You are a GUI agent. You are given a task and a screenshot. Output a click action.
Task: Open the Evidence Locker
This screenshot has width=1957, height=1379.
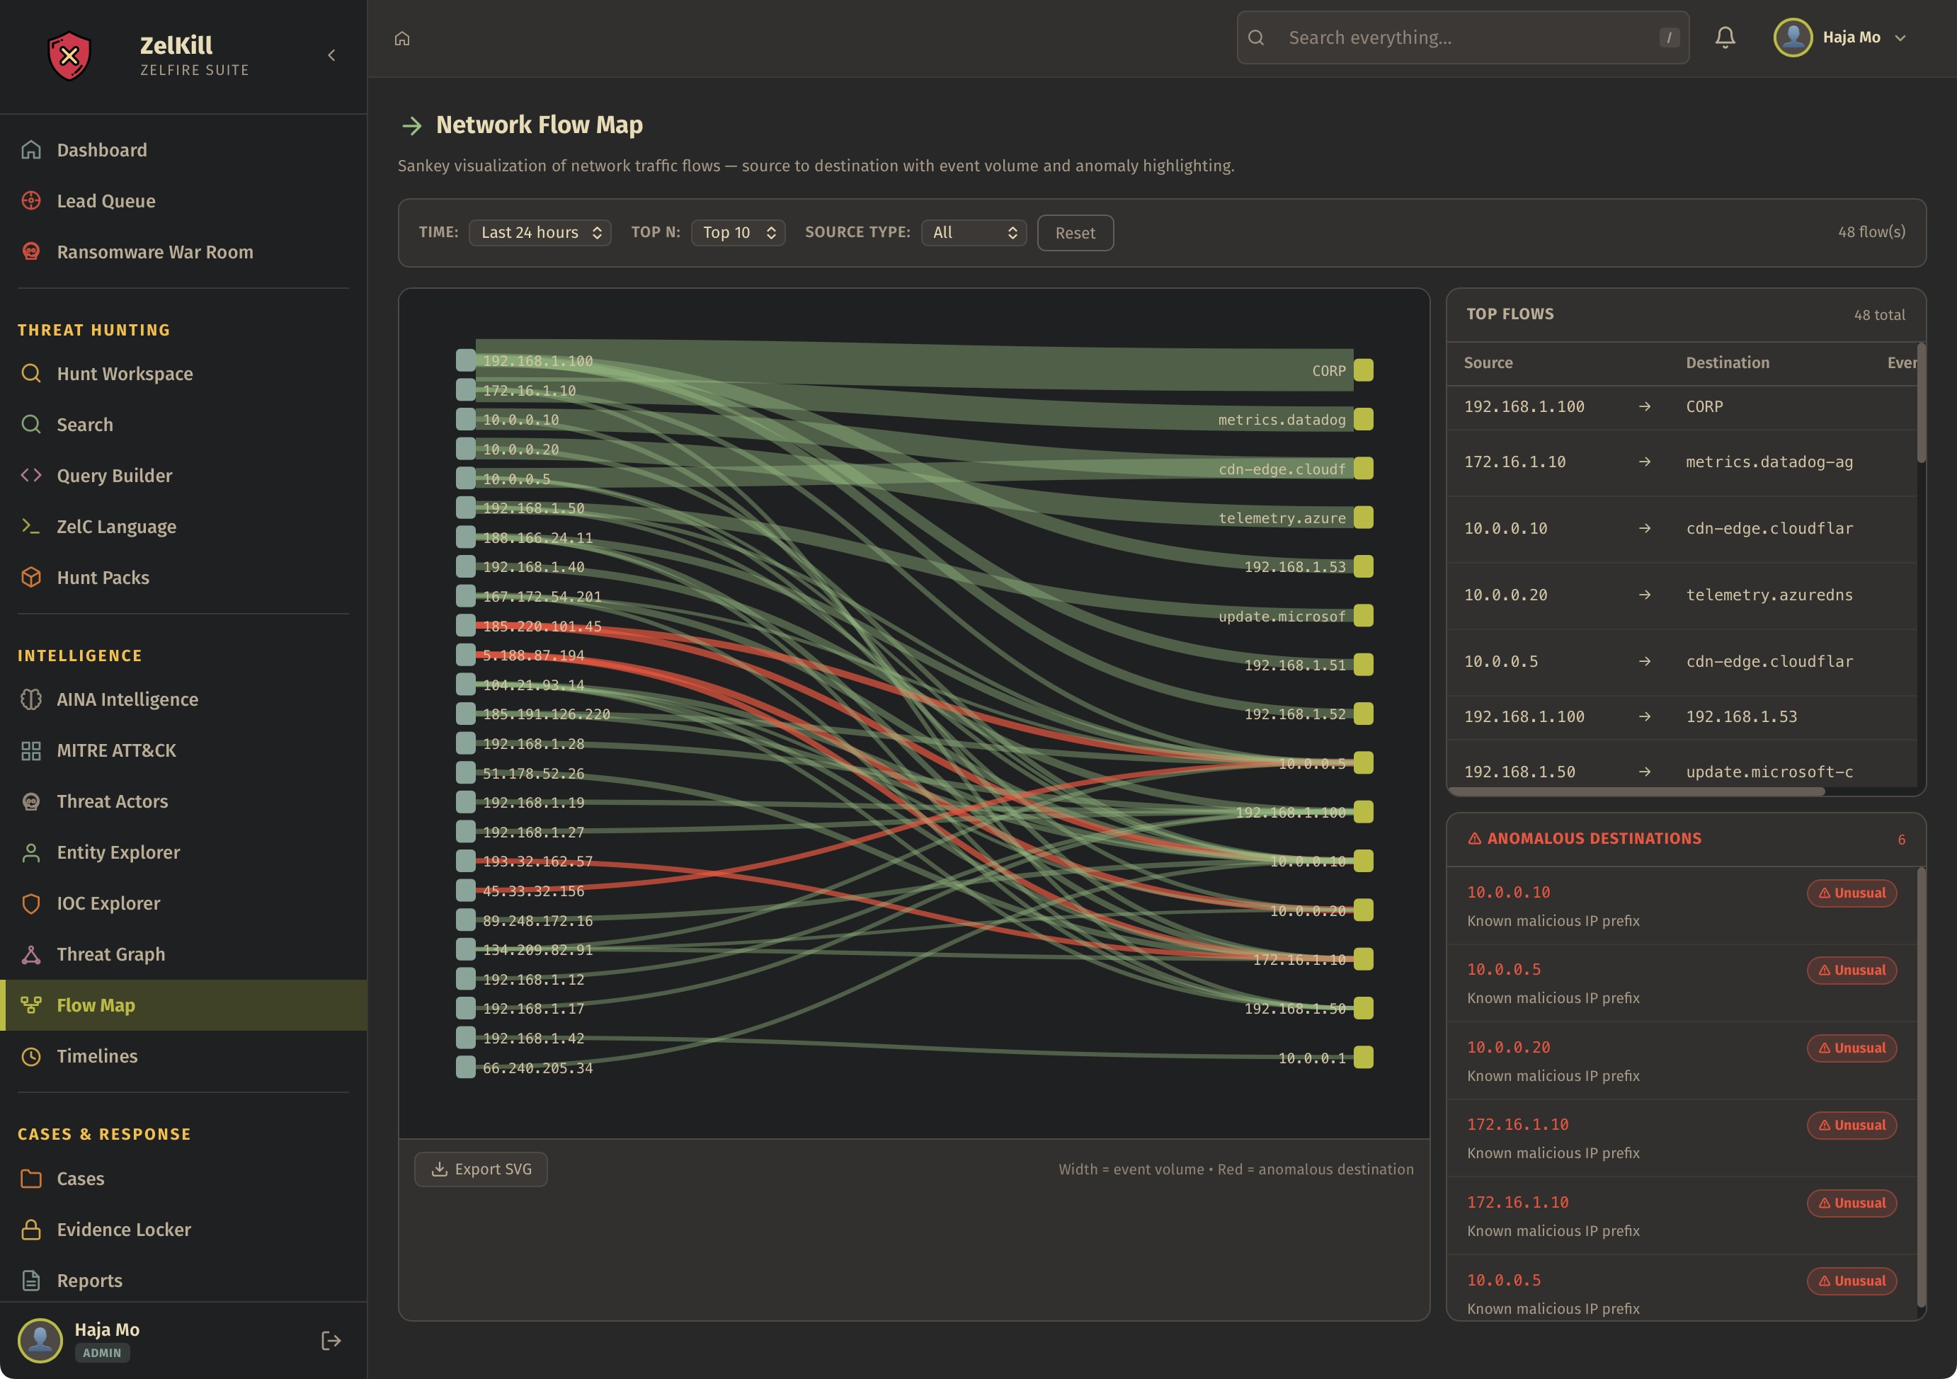pyautogui.click(x=124, y=1229)
